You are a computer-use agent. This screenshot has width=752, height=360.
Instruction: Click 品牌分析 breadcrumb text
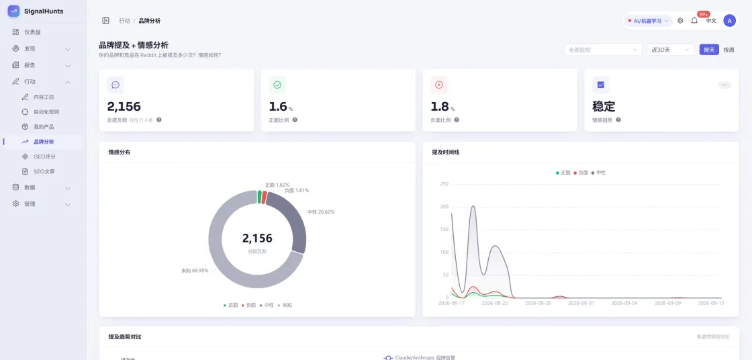tap(150, 21)
